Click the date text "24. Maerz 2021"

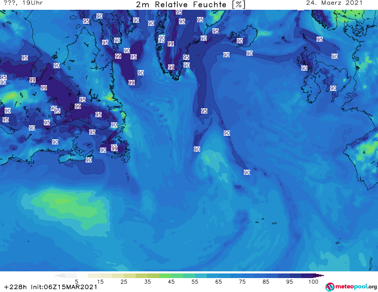coord(334,3)
